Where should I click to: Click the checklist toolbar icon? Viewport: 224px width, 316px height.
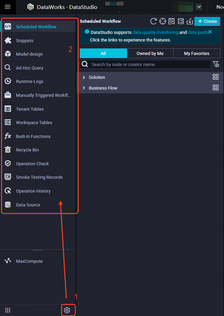[181, 21]
